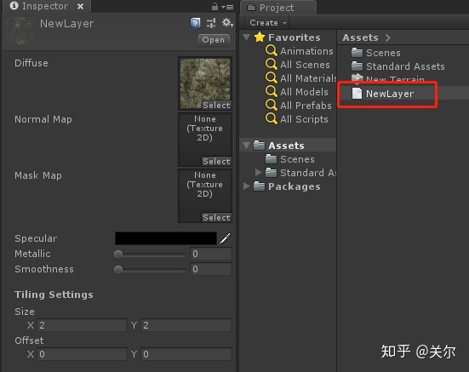Click the Metallic value field
This screenshot has height=372, width=469.
click(x=211, y=254)
